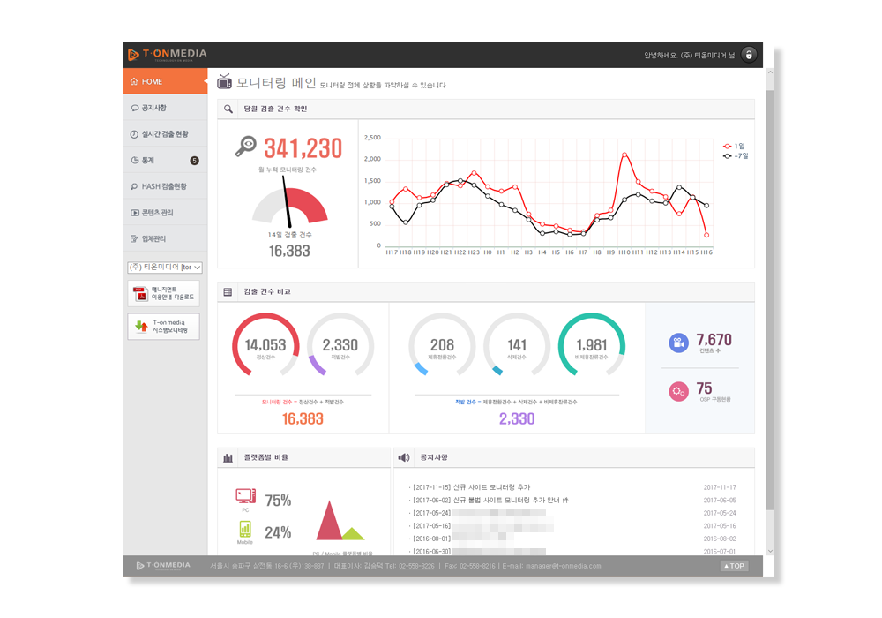Viewport: 882px width, 618px height.
Task: Click the 24% Mobile ratio value
Action: [x=278, y=532]
